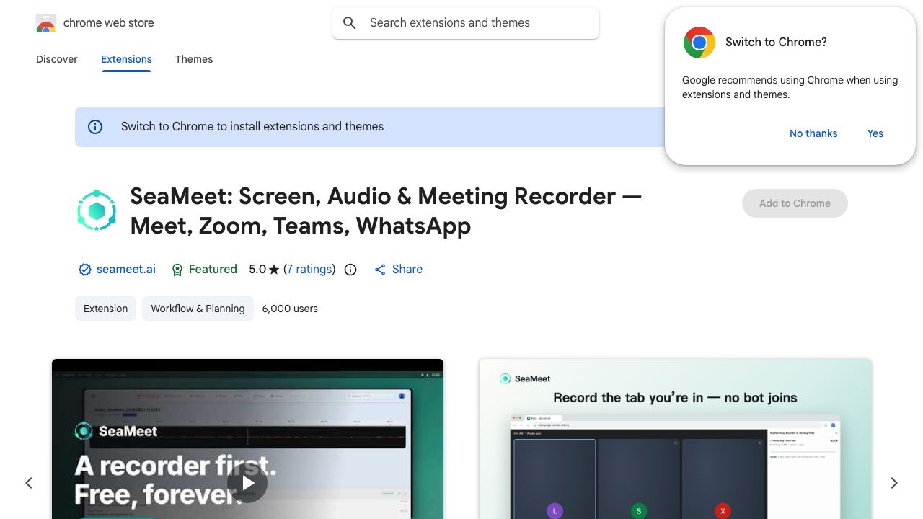Viewport: 923px width, 519px height.
Task: Open the Discover tab
Action: point(57,59)
